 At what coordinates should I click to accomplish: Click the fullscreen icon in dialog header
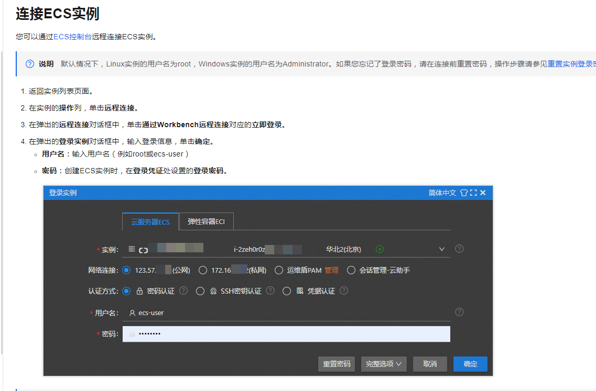tap(473, 193)
